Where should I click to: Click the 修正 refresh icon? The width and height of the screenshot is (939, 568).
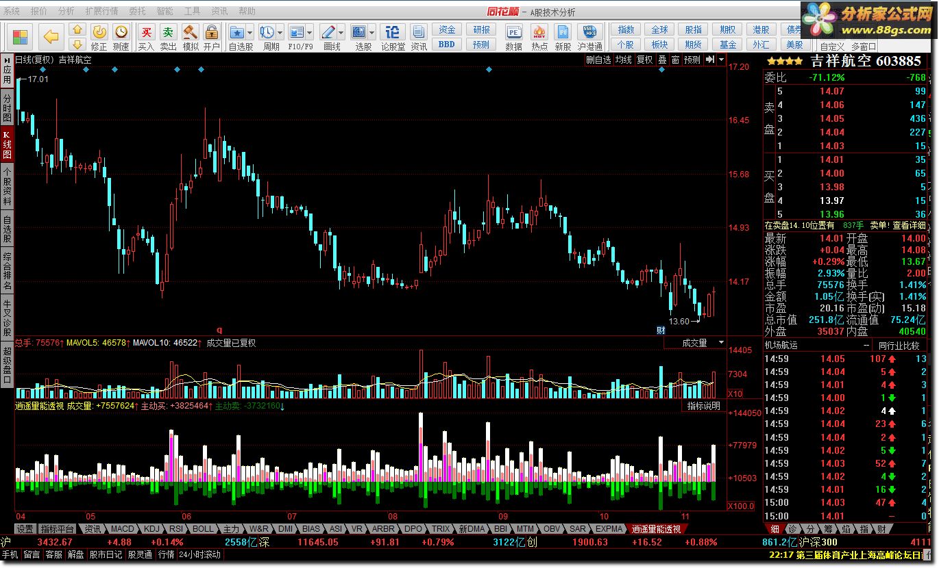coord(99,32)
